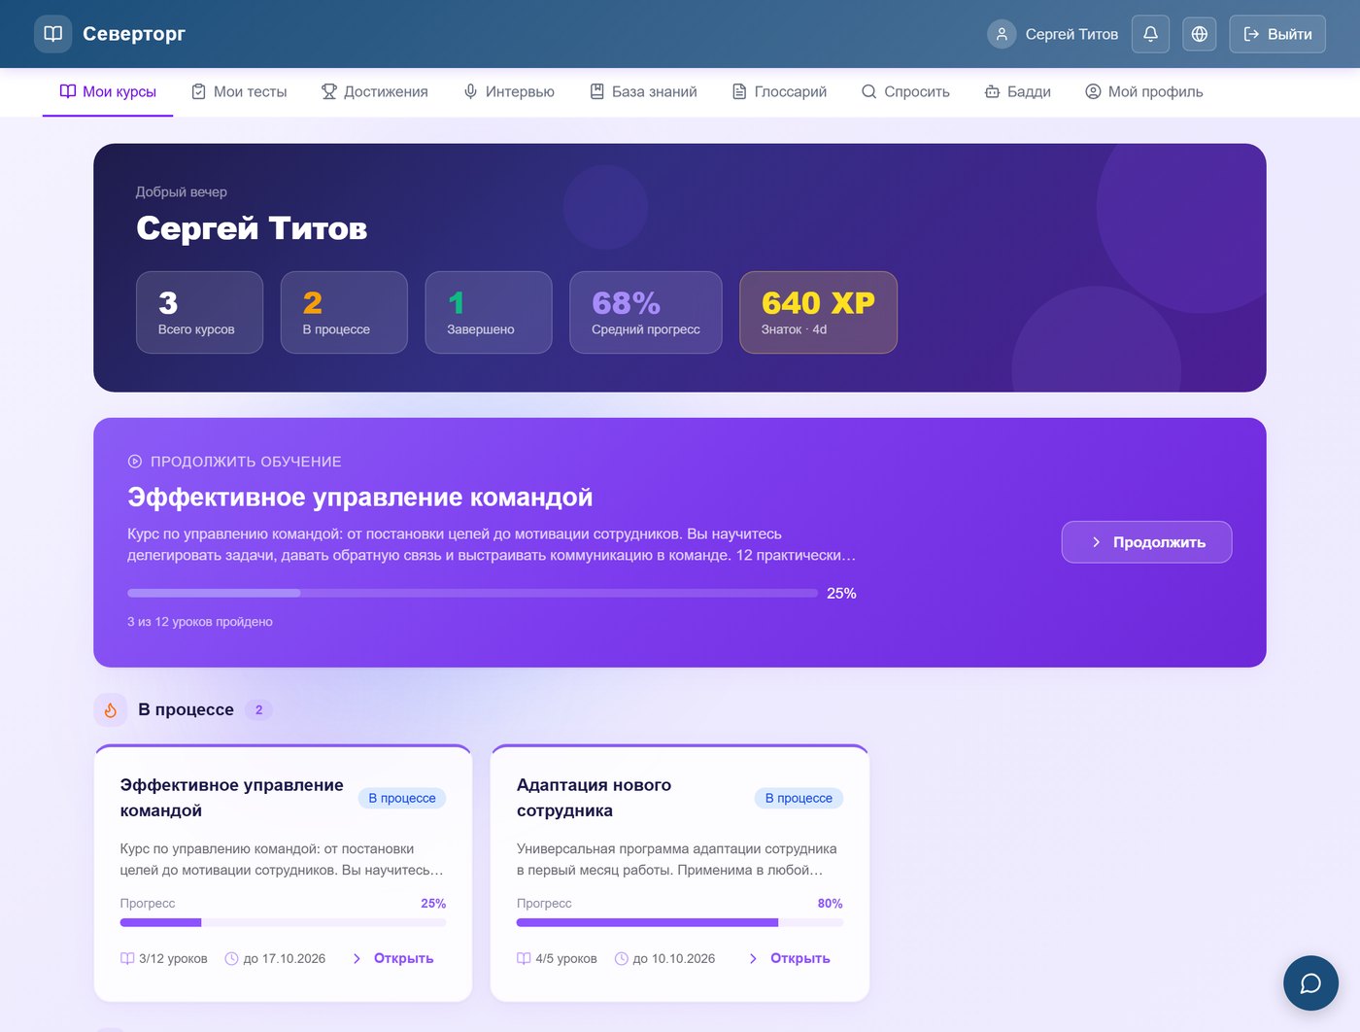Viewport: 1360px width, 1032px height.
Task: Switch to the Мои тесты tab
Action: pos(239,92)
